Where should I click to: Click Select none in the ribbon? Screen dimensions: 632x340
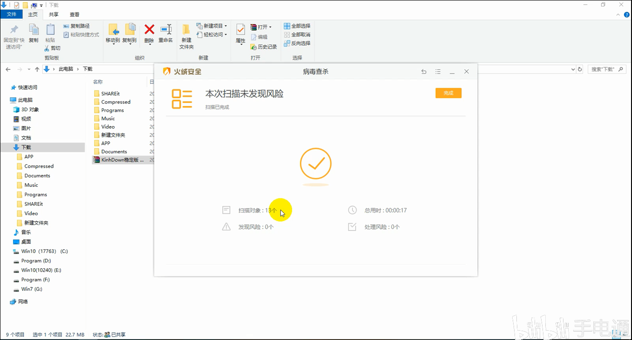297,34
